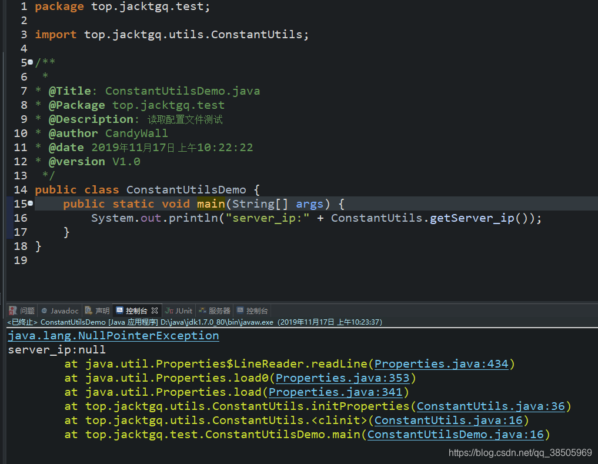Click the @date 2019年11月17日 comment line
The width and height of the screenshot is (598, 464).
pos(144,147)
